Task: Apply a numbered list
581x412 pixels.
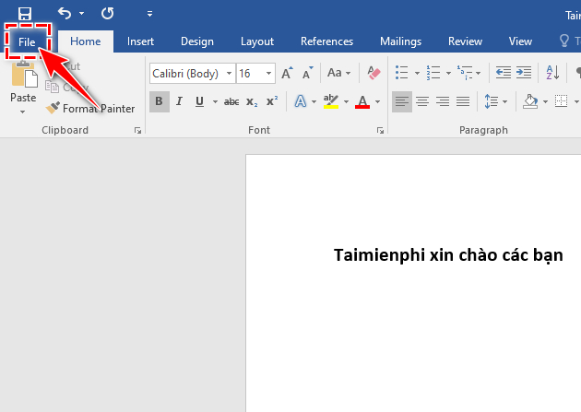Action: click(x=433, y=73)
